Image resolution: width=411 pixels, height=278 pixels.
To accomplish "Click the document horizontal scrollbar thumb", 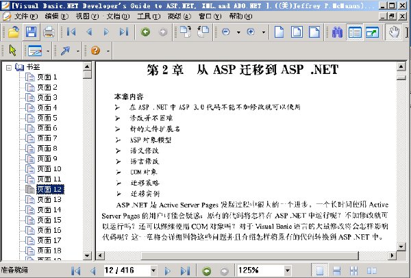I will [x=250, y=255].
